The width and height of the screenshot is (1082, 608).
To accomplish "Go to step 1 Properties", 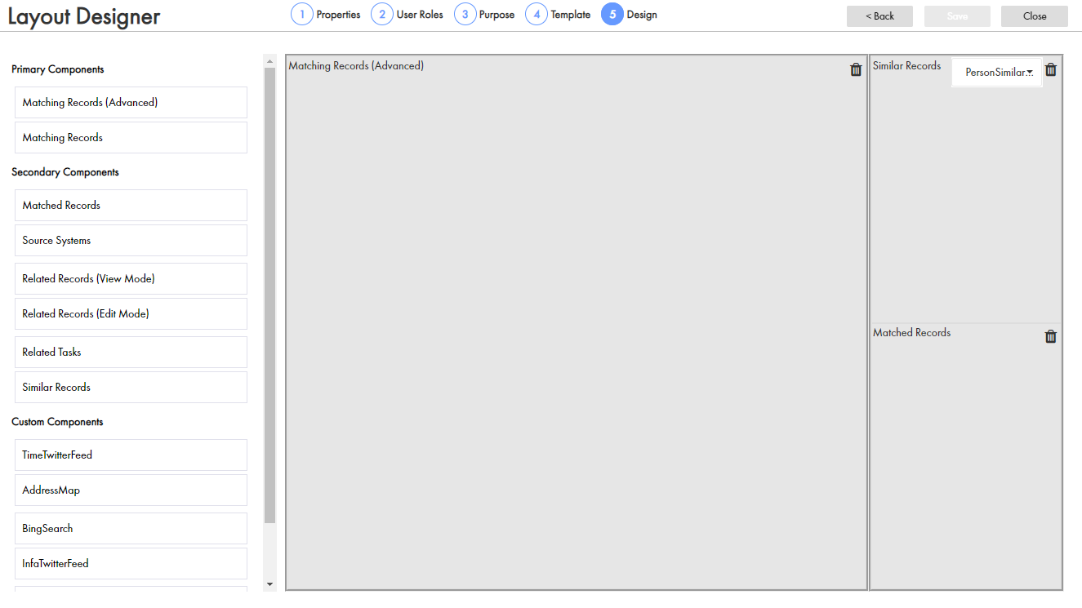I will (326, 15).
